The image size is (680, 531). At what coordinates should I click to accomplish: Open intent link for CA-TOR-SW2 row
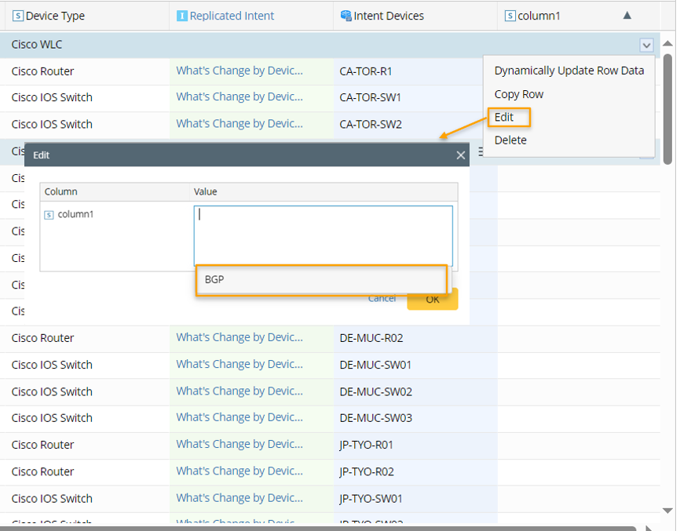[239, 124]
